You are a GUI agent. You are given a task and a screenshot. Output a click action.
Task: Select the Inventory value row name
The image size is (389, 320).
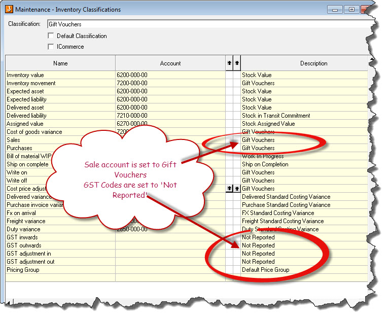pyautogui.click(x=25, y=75)
